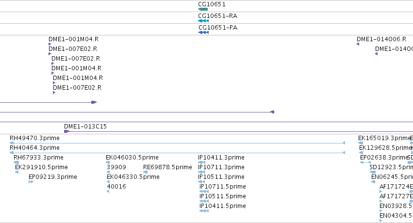Click the EK046030.5prime label
This screenshot has height=223, width=413.
(x=132, y=158)
